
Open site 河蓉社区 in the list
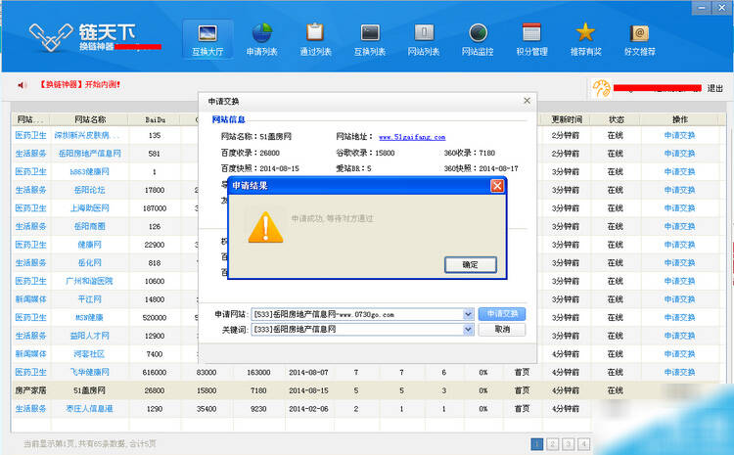89,354
